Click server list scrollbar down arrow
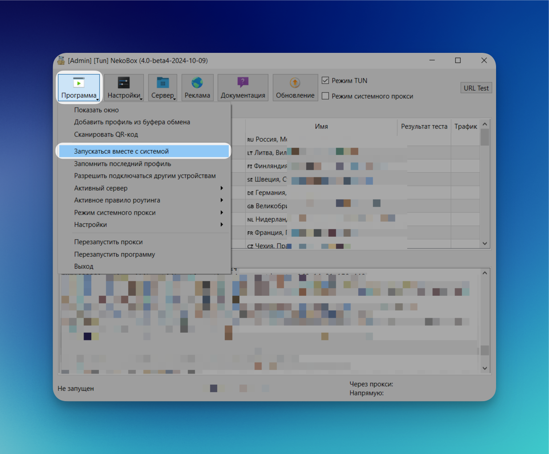 coord(485,243)
